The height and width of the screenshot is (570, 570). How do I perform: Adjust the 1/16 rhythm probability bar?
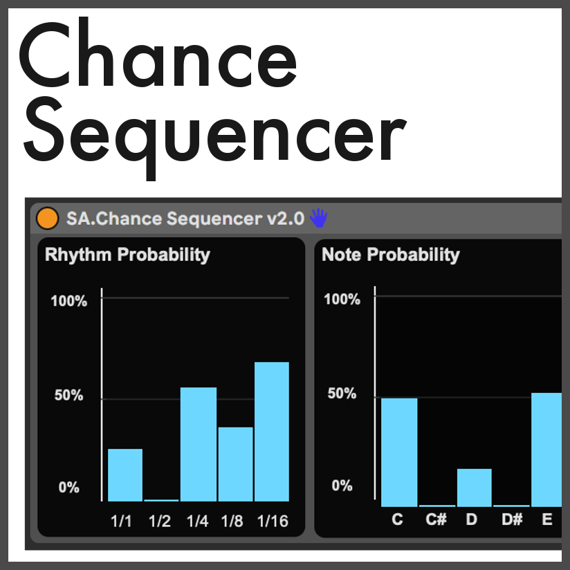click(272, 432)
